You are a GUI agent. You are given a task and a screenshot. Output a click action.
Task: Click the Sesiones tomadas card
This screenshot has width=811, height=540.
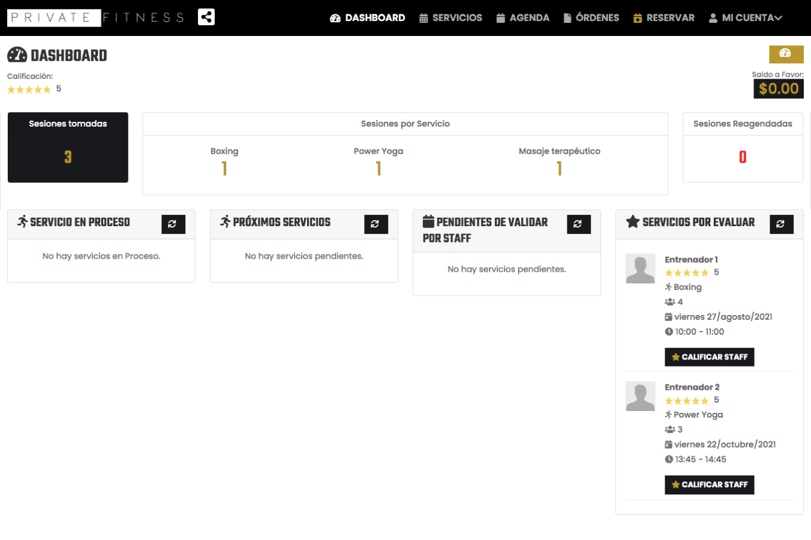(x=68, y=147)
